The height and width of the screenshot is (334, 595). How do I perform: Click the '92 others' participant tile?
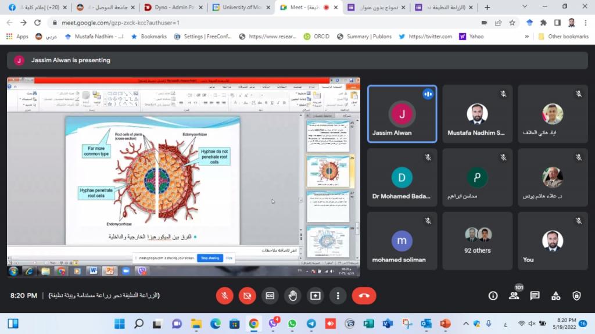(x=477, y=241)
